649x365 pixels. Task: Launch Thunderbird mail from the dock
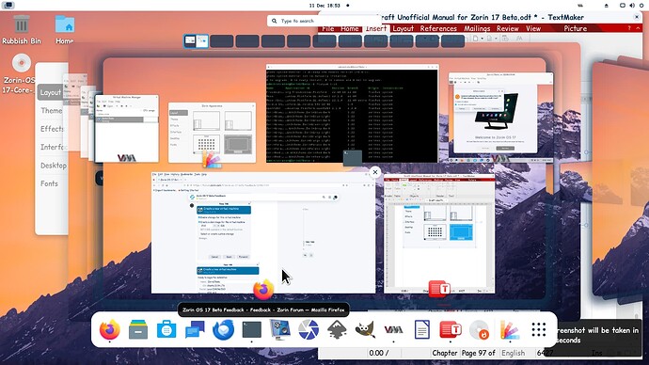tap(223, 330)
